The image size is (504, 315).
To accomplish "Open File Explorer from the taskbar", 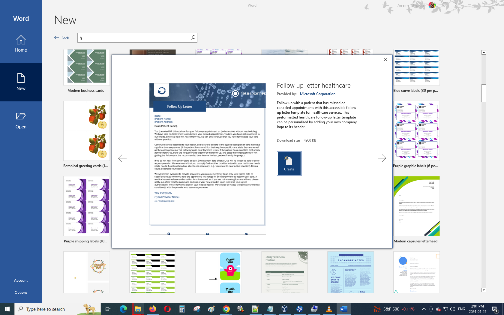I will [x=138, y=309].
